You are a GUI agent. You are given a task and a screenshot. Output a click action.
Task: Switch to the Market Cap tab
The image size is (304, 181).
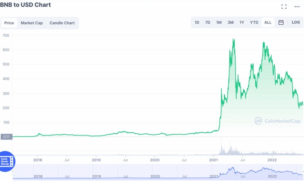tap(32, 23)
